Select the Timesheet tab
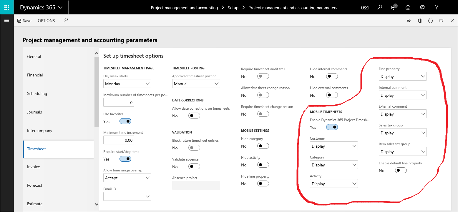Viewport: 458px width, 212px height. 59,149
